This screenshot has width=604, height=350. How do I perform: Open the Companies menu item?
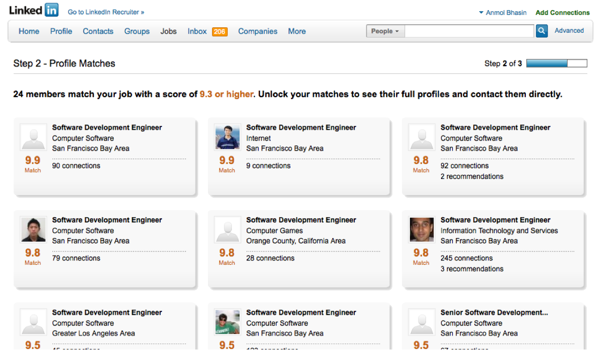(258, 31)
